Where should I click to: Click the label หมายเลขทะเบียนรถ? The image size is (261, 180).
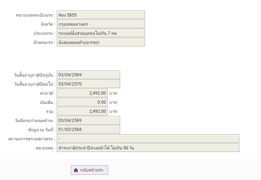35,15
